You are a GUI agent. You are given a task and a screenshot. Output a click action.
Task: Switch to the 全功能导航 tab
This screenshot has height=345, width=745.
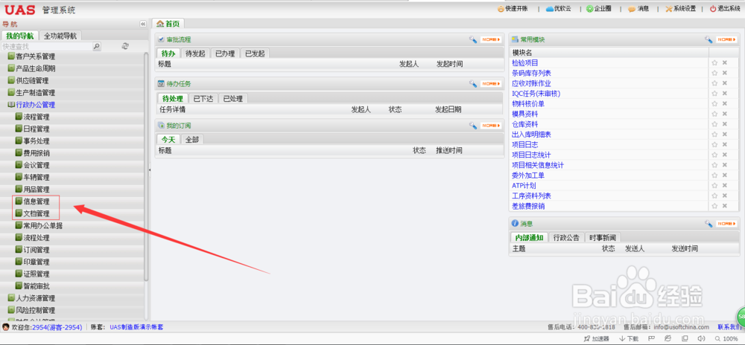click(60, 36)
